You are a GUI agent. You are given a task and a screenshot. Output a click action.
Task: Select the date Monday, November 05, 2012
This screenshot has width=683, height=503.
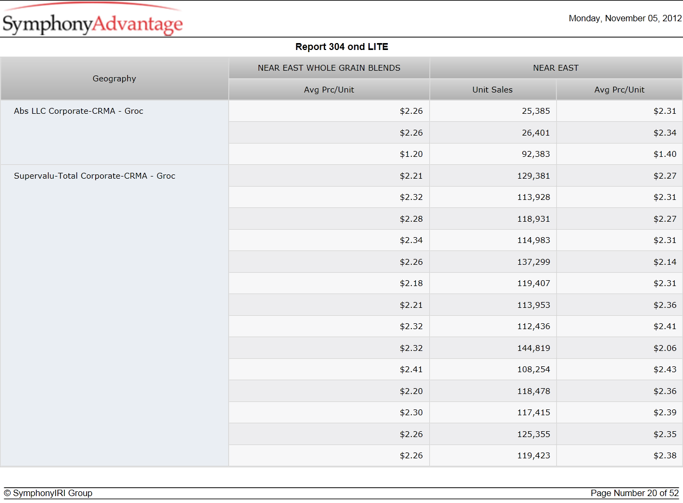coord(625,18)
